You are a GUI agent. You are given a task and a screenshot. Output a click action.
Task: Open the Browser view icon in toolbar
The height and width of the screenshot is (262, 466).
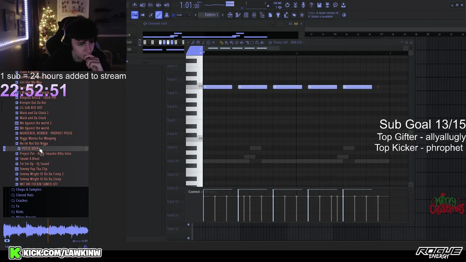(262, 15)
